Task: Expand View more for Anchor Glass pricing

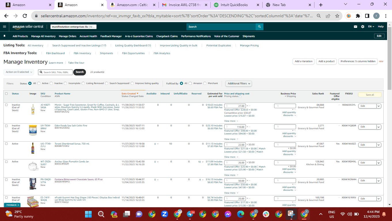Action: pyautogui.click(x=231, y=175)
